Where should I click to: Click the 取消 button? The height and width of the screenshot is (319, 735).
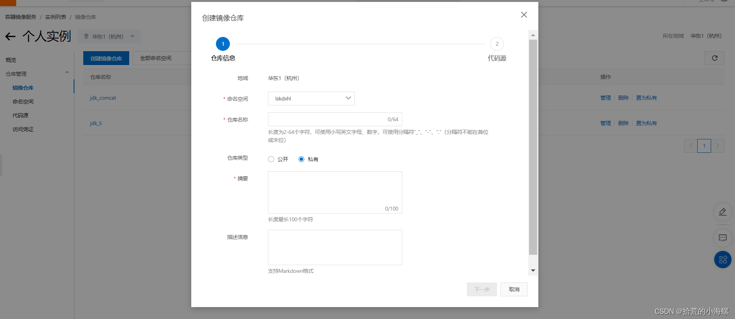pos(514,289)
